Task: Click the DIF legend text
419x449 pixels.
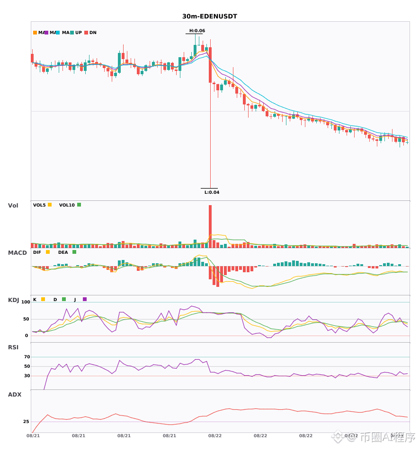Action: click(37, 252)
